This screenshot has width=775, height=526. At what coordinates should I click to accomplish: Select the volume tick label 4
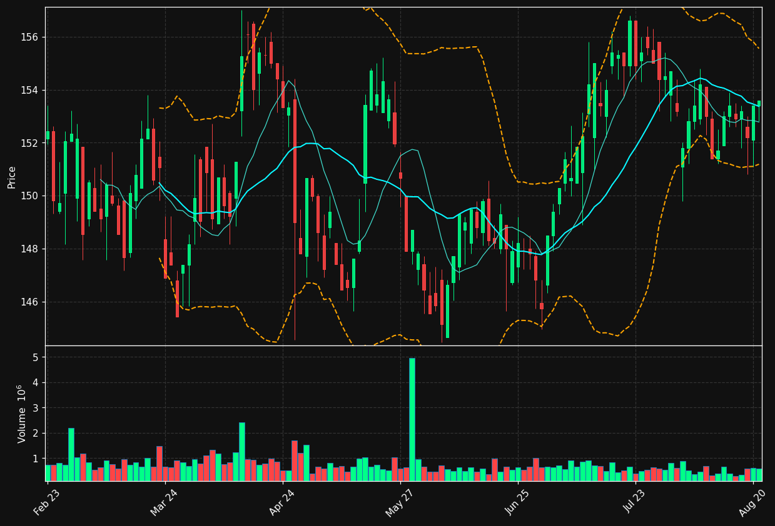coord(36,383)
